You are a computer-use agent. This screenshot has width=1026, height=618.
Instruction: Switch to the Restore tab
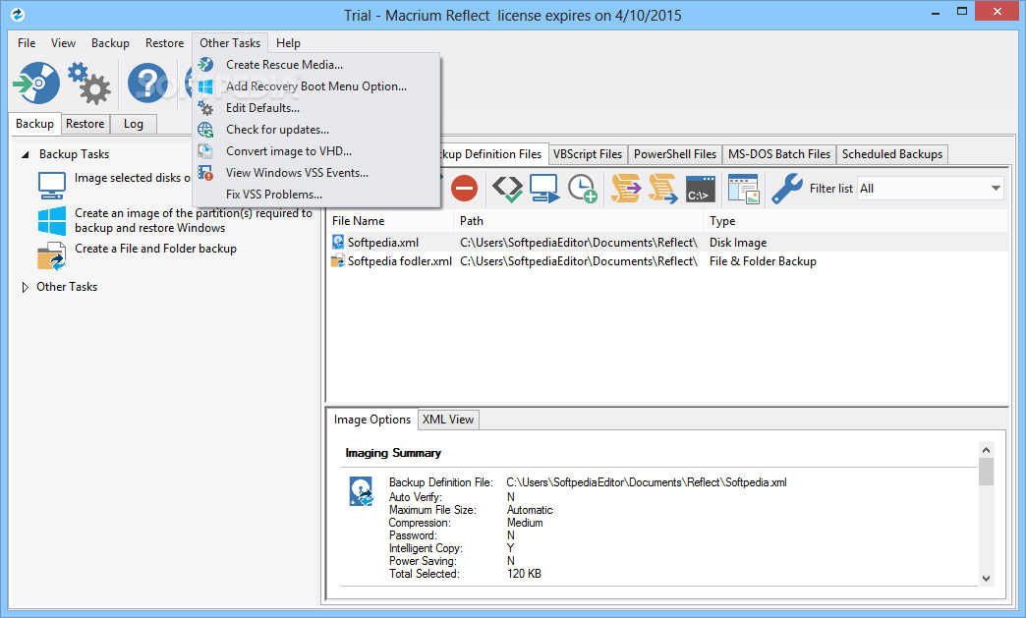pyautogui.click(x=85, y=124)
